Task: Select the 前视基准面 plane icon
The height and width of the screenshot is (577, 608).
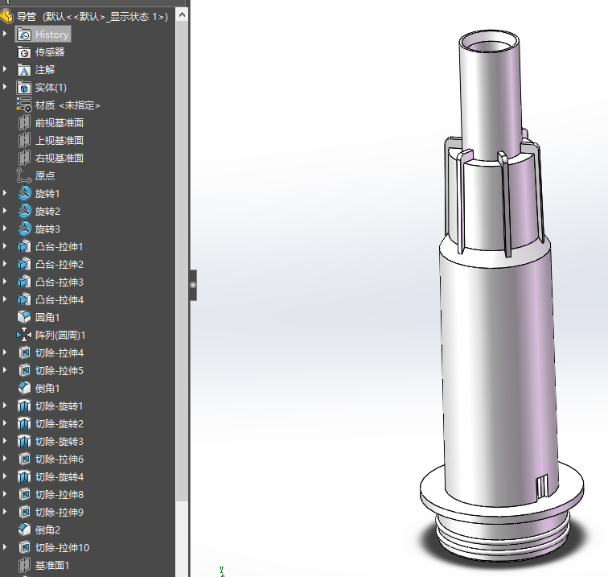Action: pyautogui.click(x=24, y=123)
